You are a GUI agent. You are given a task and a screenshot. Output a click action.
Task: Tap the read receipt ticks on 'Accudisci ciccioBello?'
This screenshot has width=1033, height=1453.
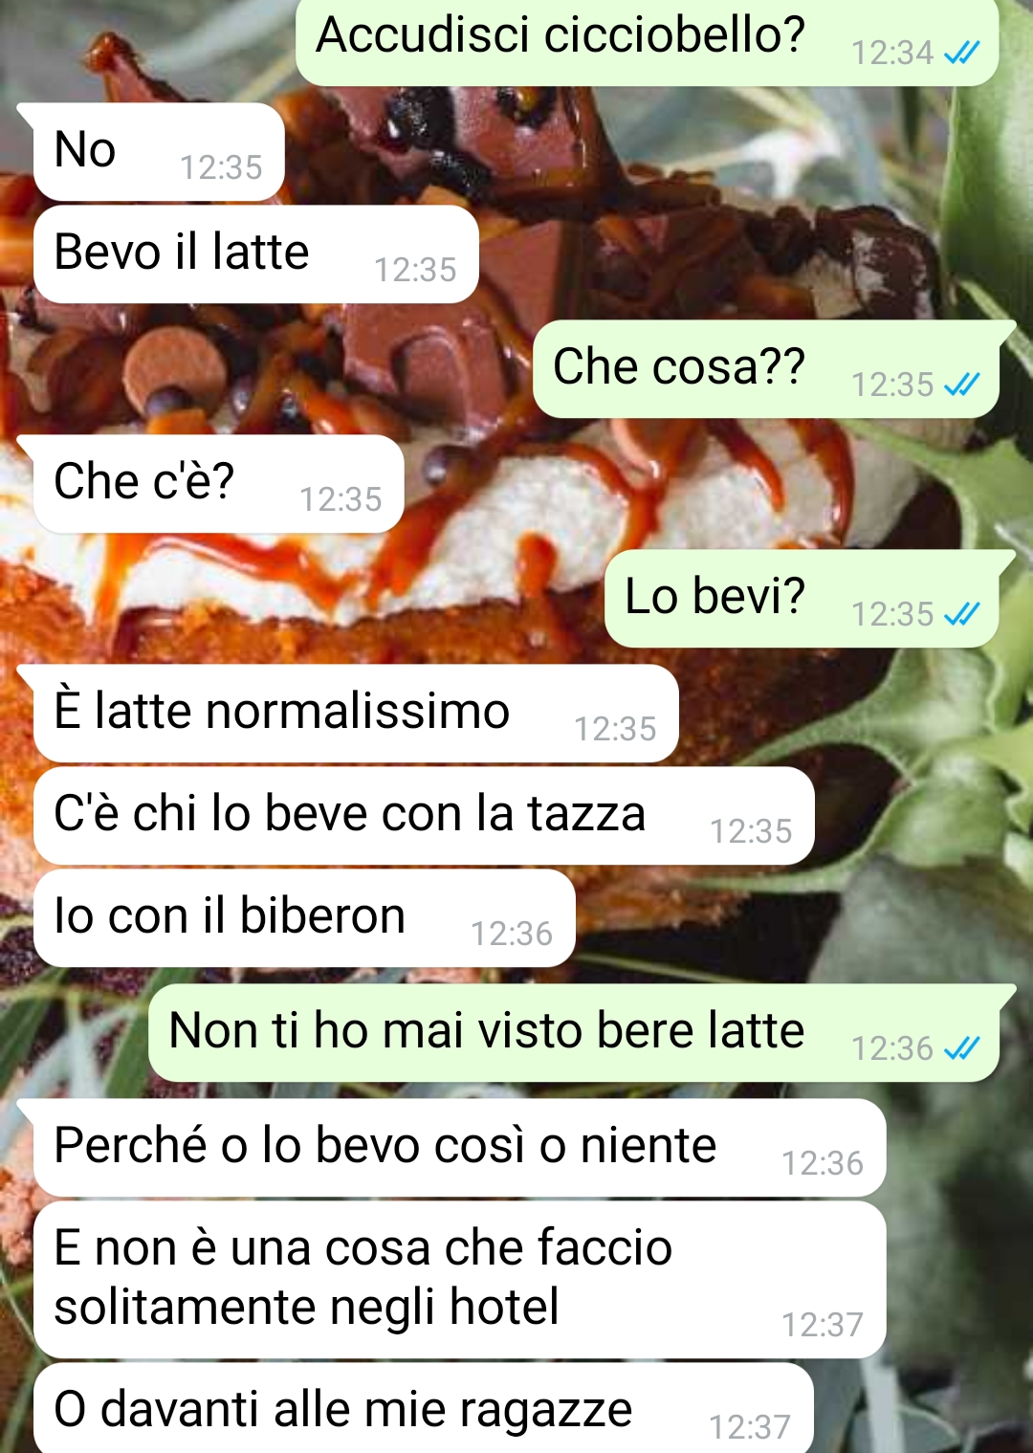(961, 53)
